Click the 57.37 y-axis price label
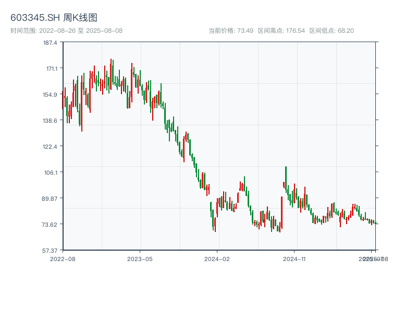Screen dimensions: 417x312 click(50, 250)
